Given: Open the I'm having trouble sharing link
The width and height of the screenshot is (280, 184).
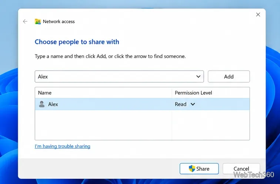Looking at the screenshot, I should [63, 146].
